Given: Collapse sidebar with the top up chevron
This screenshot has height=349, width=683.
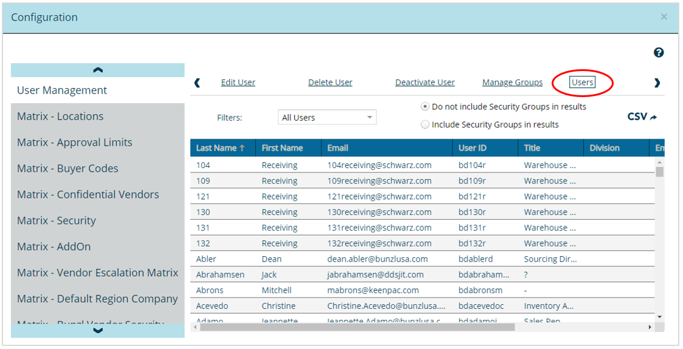Looking at the screenshot, I should point(97,70).
